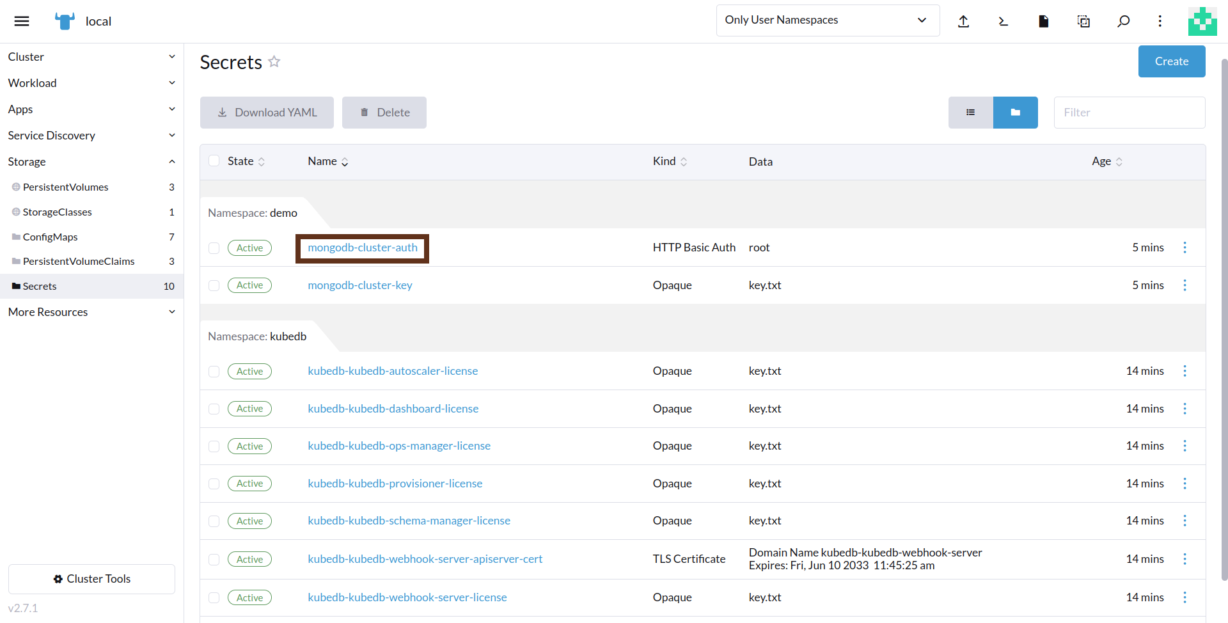The width and height of the screenshot is (1228, 623).
Task: Click the Download KubeConfig file icon
Action: click(x=1043, y=21)
